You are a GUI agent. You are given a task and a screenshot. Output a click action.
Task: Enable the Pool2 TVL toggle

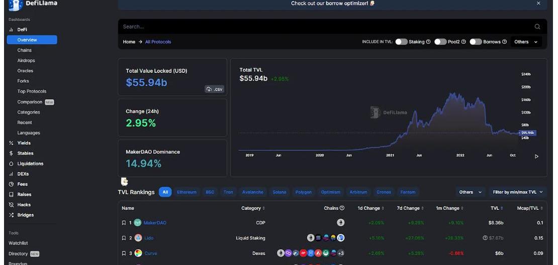(x=440, y=42)
